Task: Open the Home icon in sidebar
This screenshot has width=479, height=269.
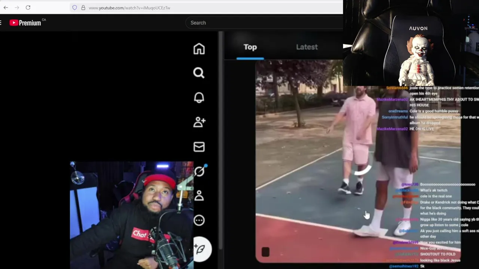Action: point(199,49)
